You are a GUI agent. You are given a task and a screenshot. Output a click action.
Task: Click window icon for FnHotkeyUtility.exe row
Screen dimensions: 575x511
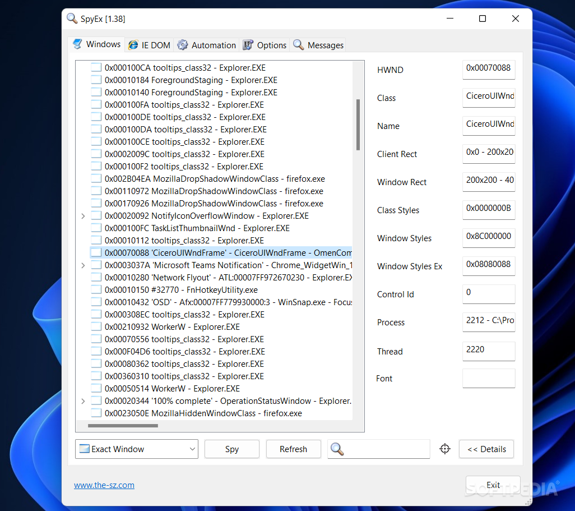[96, 289]
